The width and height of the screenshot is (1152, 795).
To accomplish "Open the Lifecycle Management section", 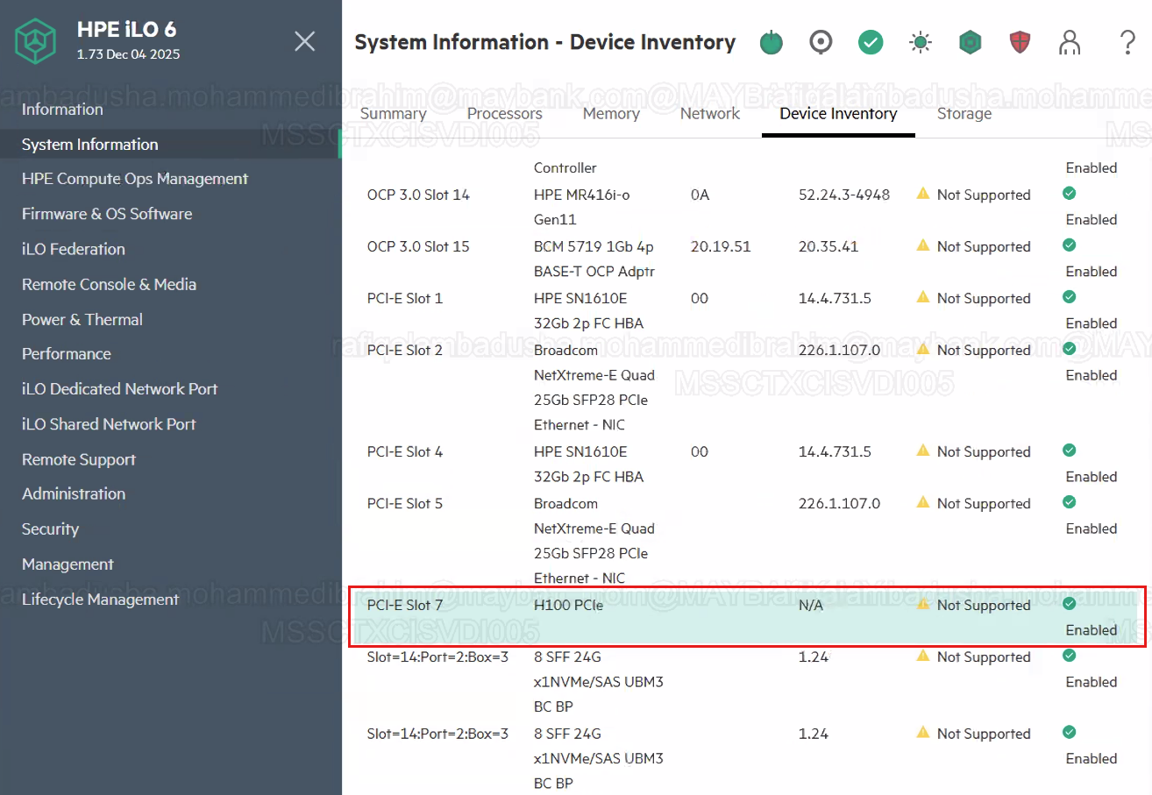I will 100,600.
